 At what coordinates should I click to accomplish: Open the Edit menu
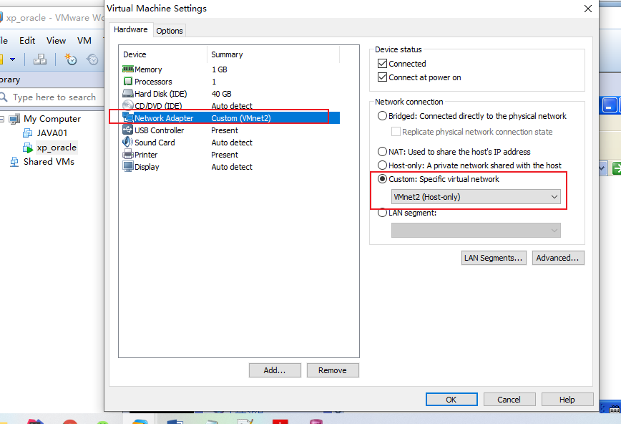pos(27,40)
